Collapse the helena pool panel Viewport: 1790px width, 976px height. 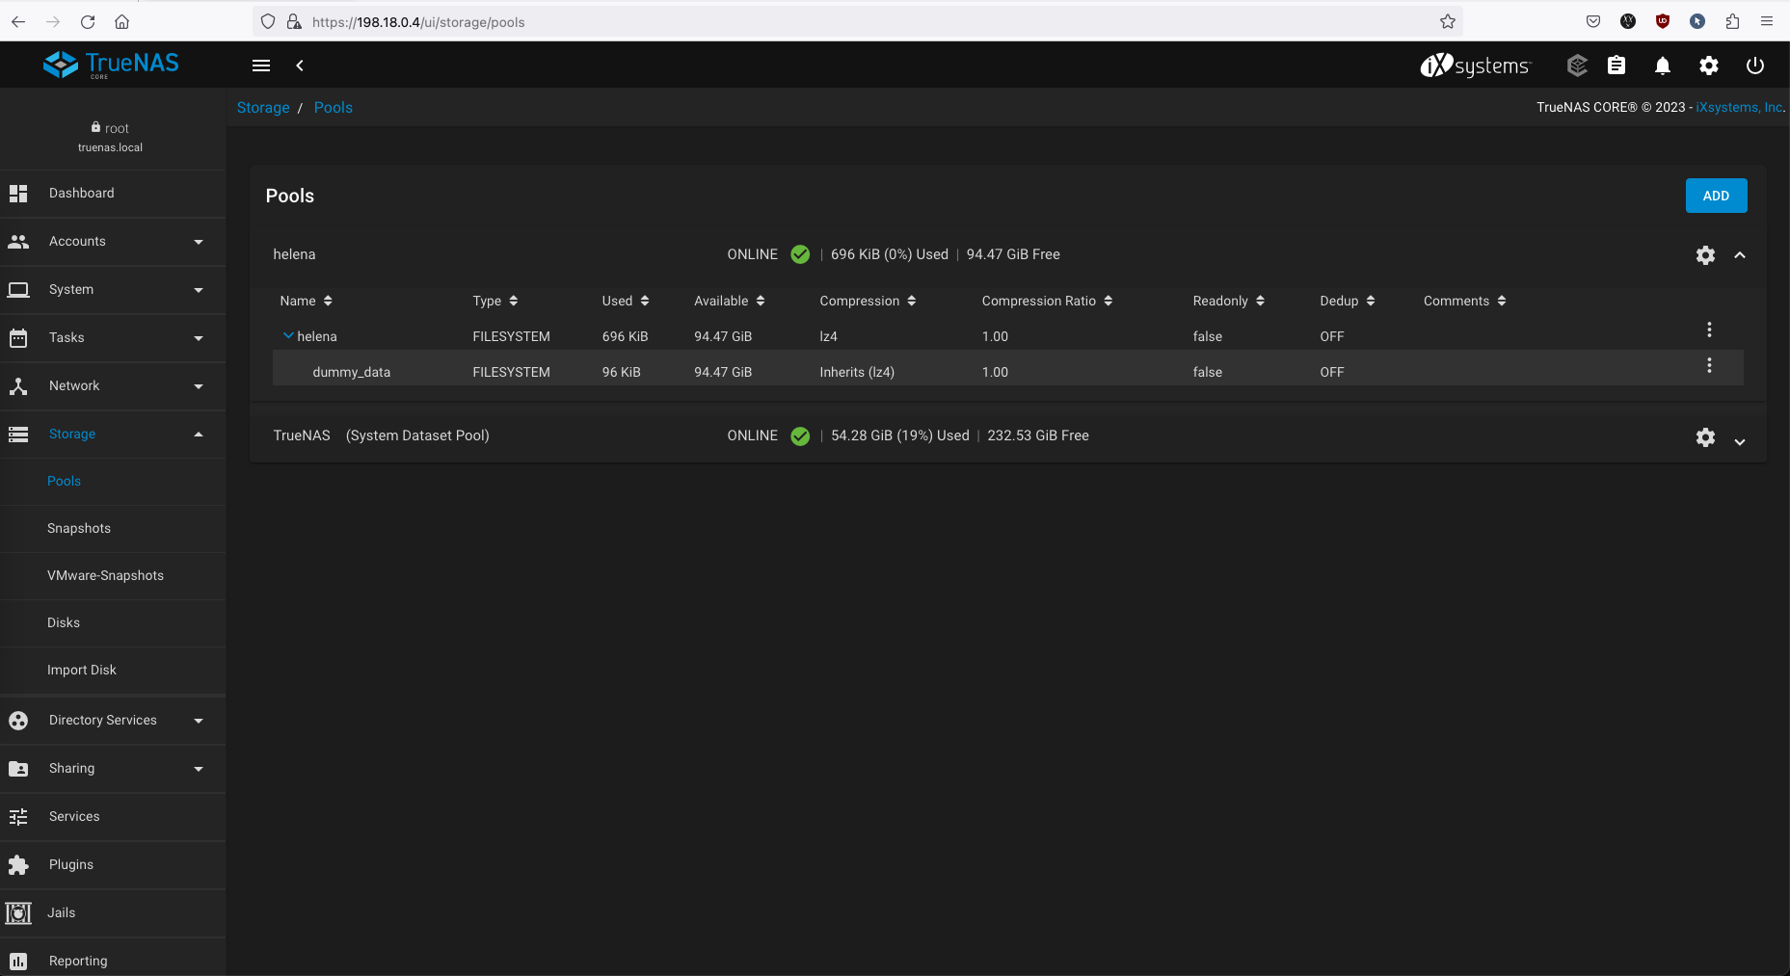[1740, 255]
